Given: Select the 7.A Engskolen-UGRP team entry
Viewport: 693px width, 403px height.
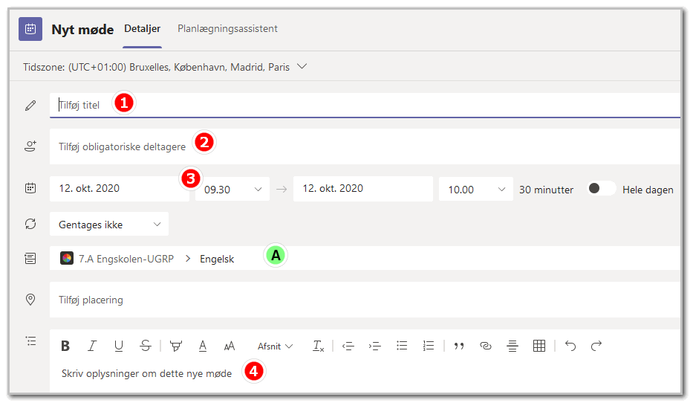Looking at the screenshot, I should 117,259.
